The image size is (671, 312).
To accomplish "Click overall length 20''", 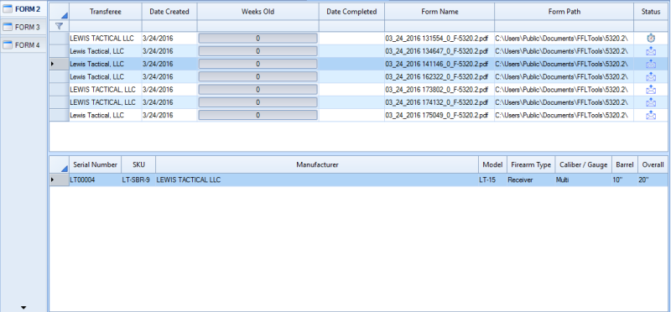I will [x=643, y=180].
